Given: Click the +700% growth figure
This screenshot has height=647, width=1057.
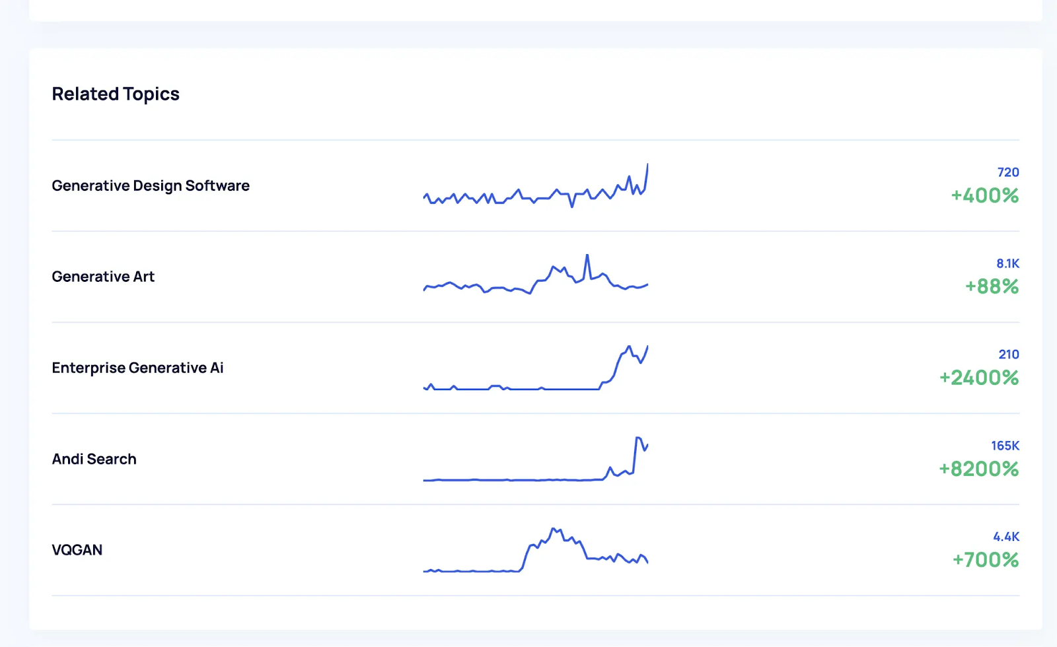Looking at the screenshot, I should [x=985, y=560].
